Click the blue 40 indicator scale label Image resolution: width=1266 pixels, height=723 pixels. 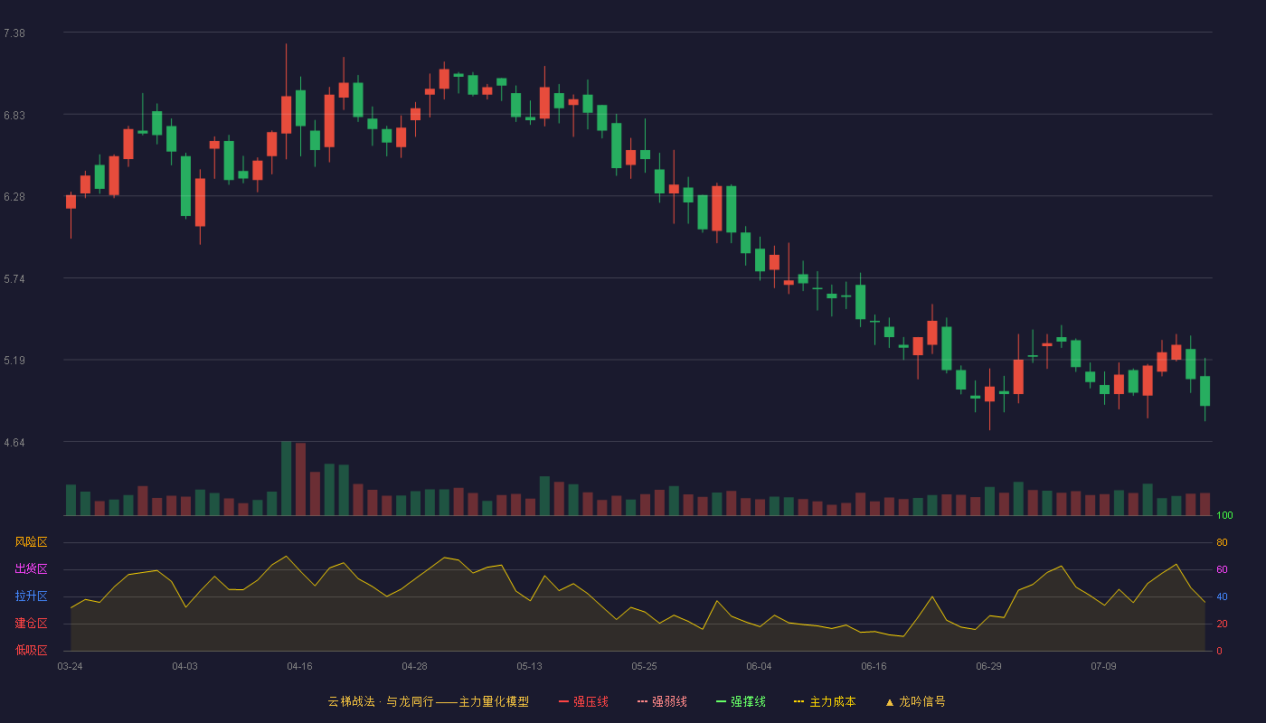tap(1222, 597)
